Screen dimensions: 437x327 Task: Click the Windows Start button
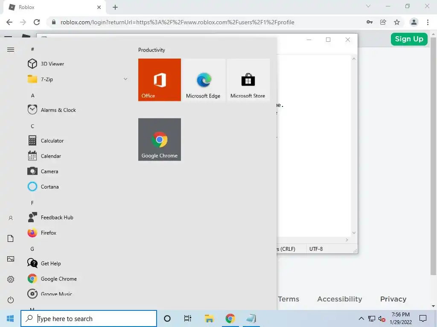coord(10,318)
